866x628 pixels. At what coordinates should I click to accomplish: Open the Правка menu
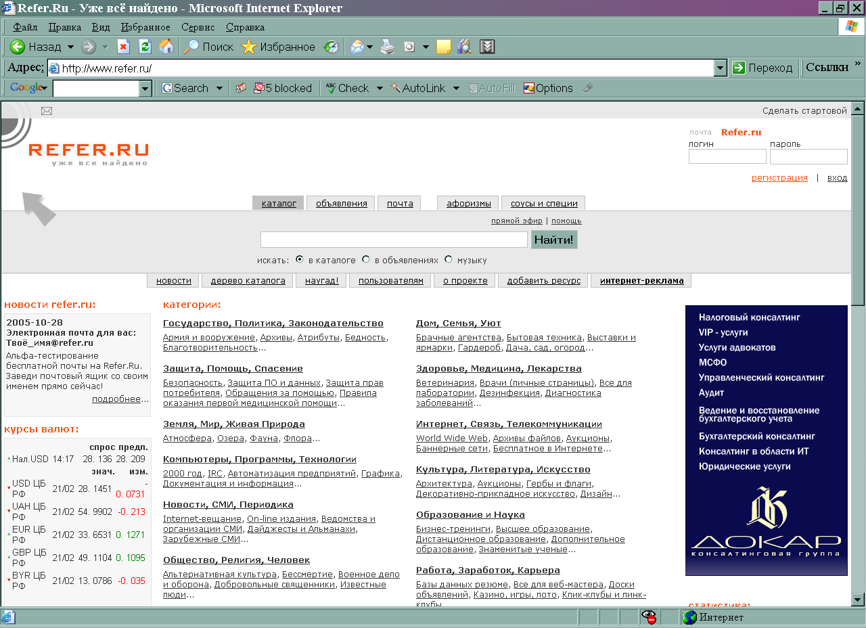(x=65, y=27)
